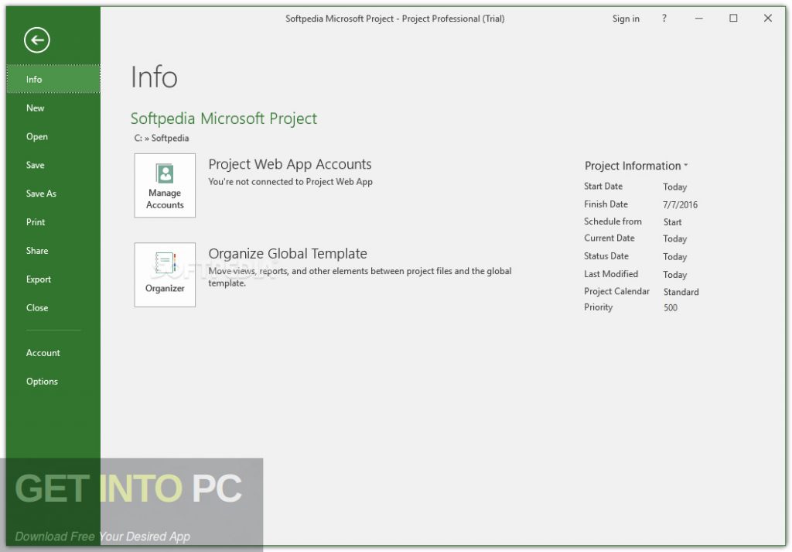Click the Organize Global Template heading
Viewport: 792px width, 552px height.
point(288,254)
